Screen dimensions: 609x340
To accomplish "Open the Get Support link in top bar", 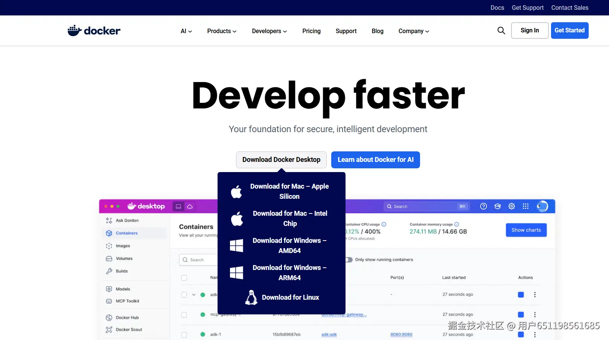I will [528, 8].
